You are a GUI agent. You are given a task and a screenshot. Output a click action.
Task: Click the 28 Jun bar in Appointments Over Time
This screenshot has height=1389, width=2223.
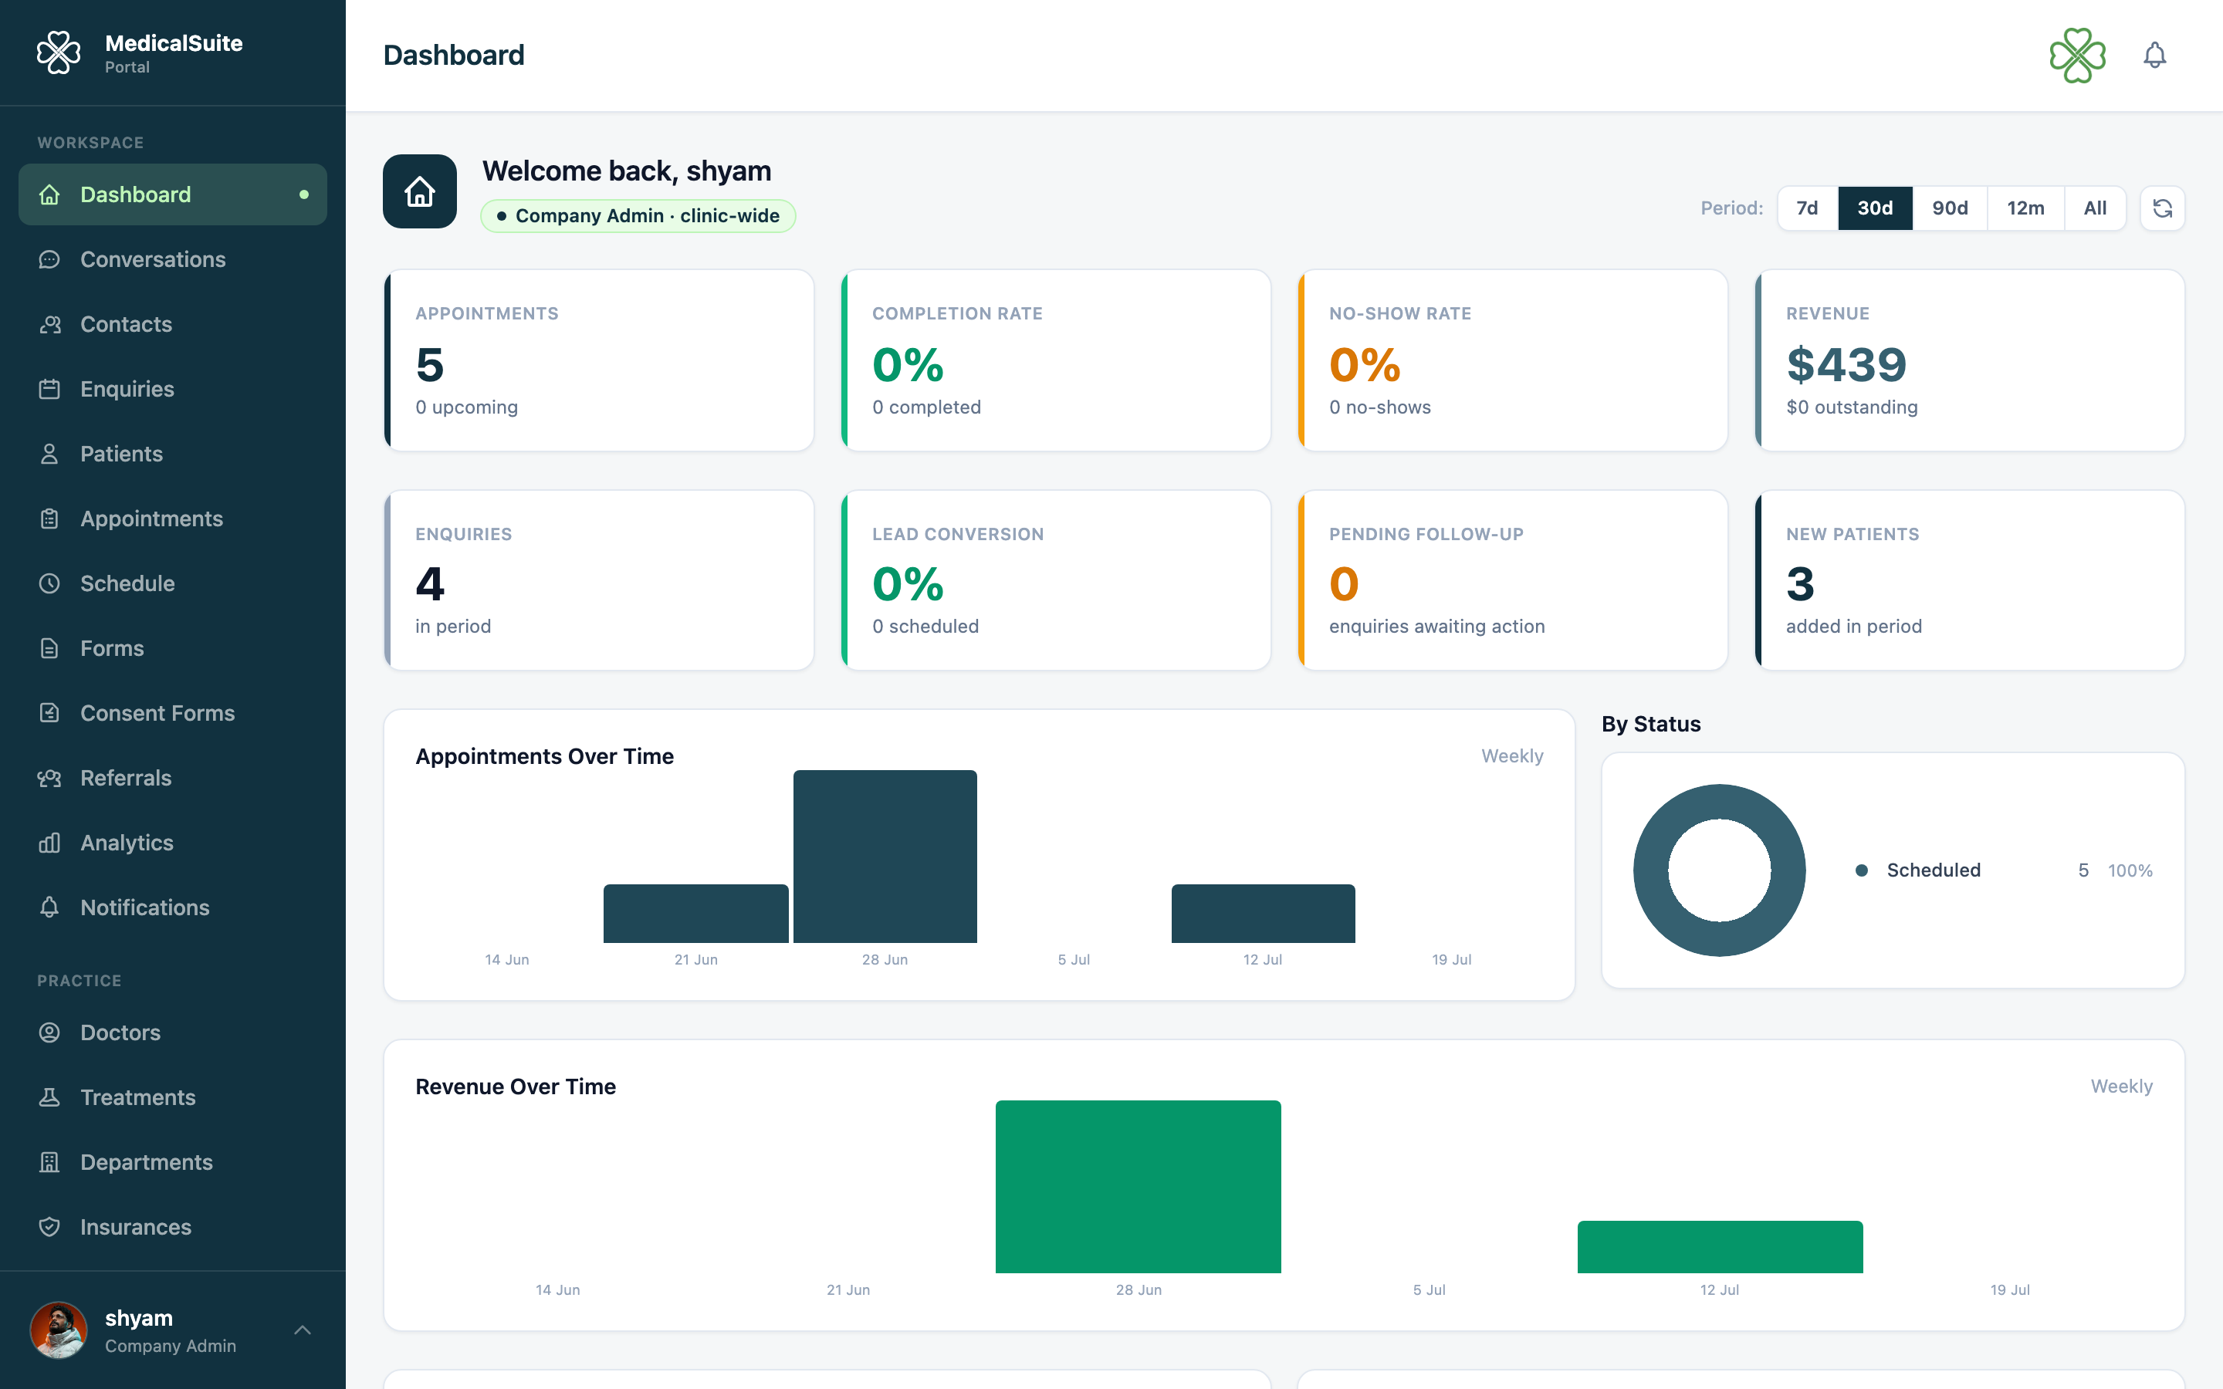point(885,857)
